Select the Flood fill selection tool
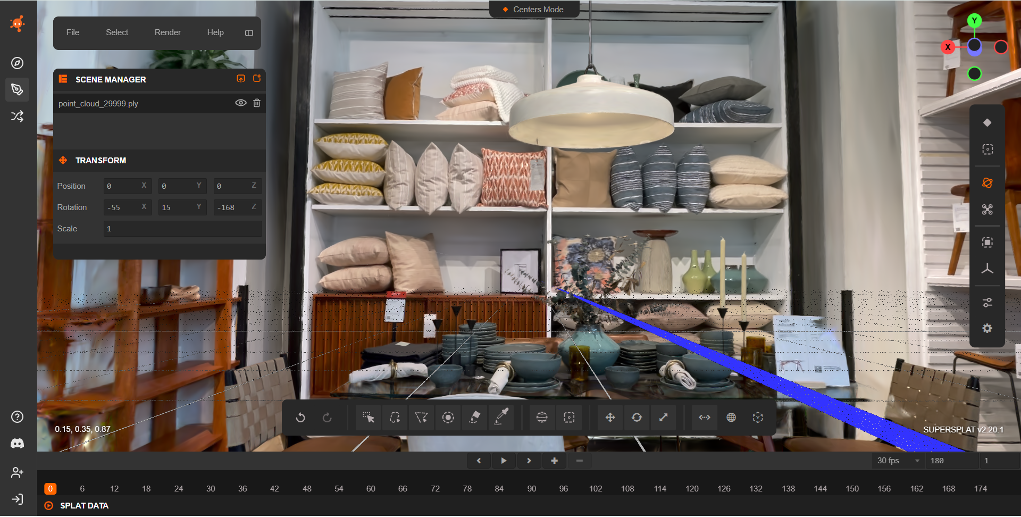This screenshot has width=1021, height=517. pyautogui.click(x=474, y=418)
